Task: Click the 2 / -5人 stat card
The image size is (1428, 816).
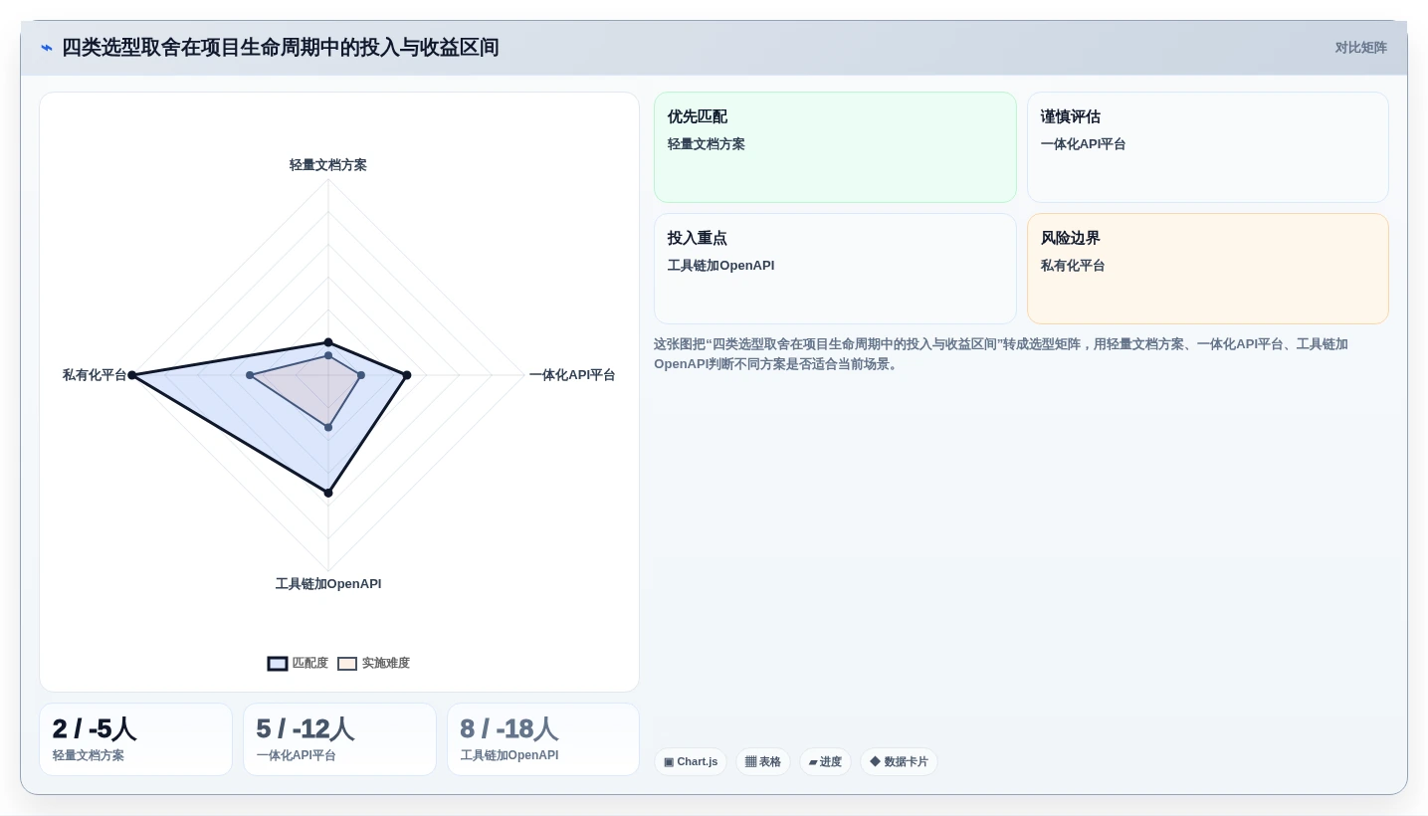Action: (135, 739)
